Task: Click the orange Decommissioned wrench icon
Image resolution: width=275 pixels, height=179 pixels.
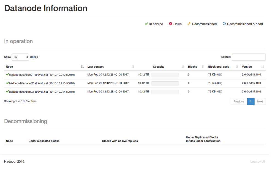Action: (x=189, y=23)
